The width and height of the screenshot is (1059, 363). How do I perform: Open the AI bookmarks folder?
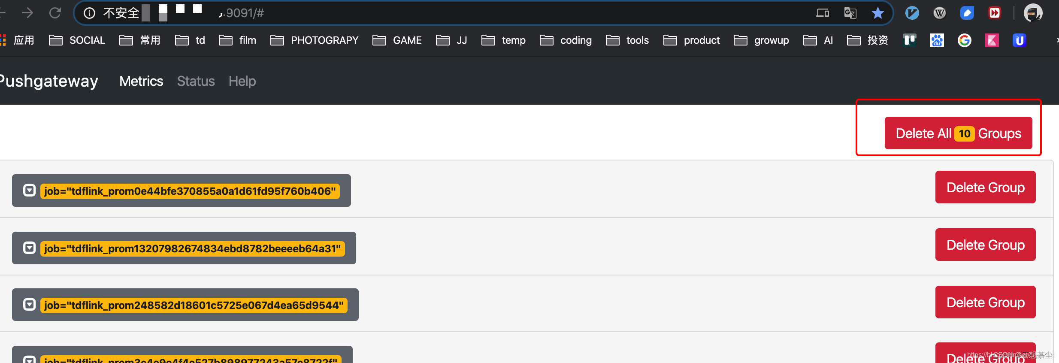tap(818, 40)
